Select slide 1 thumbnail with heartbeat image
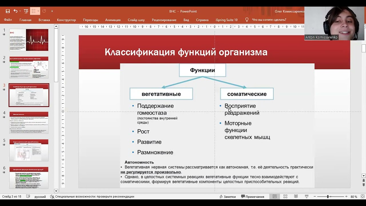The width and height of the screenshot is (366, 206). pyautogui.click(x=29, y=40)
